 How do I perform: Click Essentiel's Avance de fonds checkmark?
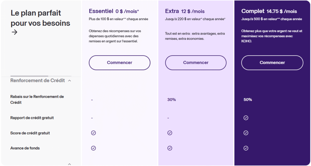pyautogui.click(x=94, y=148)
